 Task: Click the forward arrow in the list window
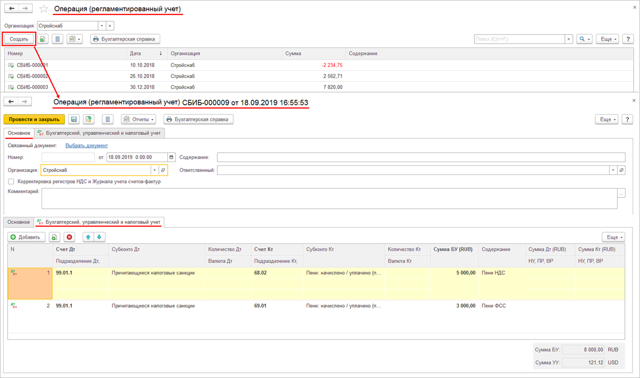pyautogui.click(x=25, y=9)
